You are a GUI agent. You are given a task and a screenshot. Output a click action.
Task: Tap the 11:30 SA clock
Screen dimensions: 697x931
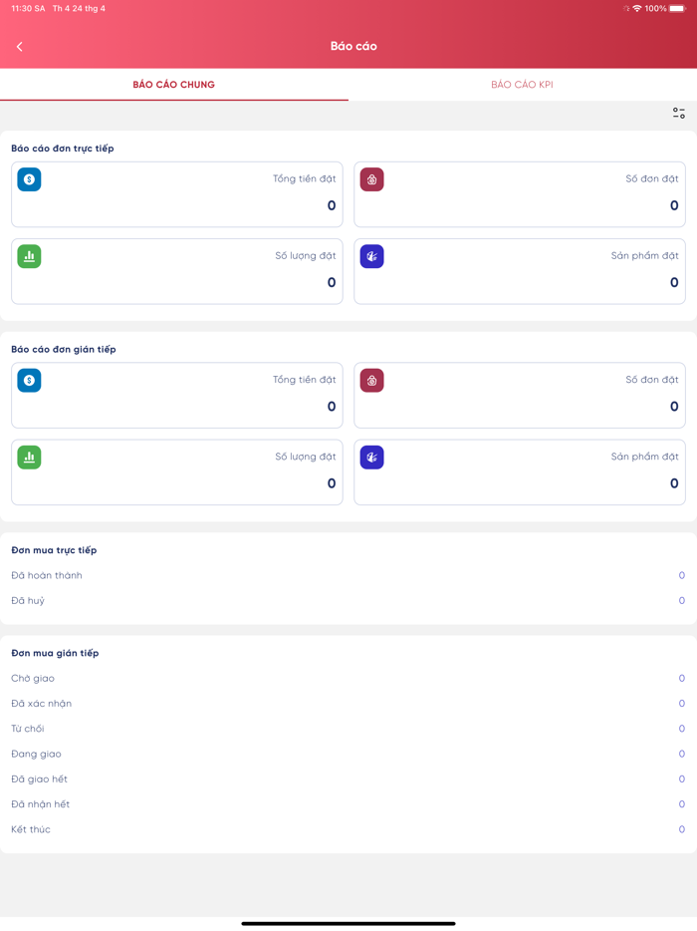click(x=28, y=8)
